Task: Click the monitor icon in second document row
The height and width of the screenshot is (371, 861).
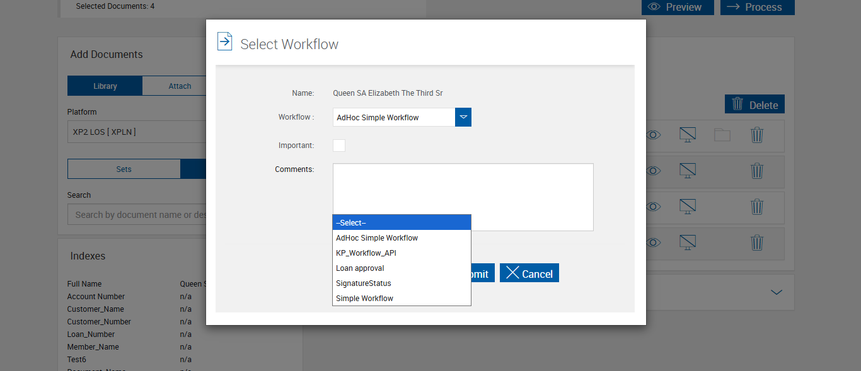Action: 688,171
